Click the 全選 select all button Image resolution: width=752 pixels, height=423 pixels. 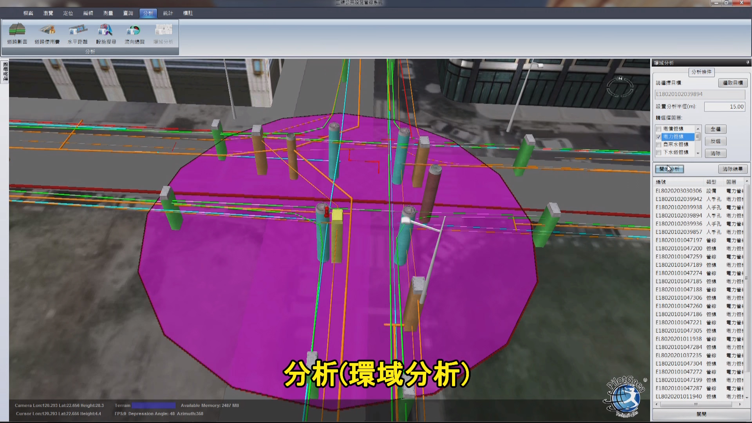pos(716,129)
